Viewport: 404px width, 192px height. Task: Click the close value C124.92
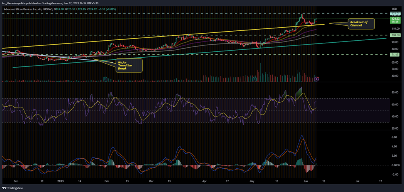click(91, 9)
